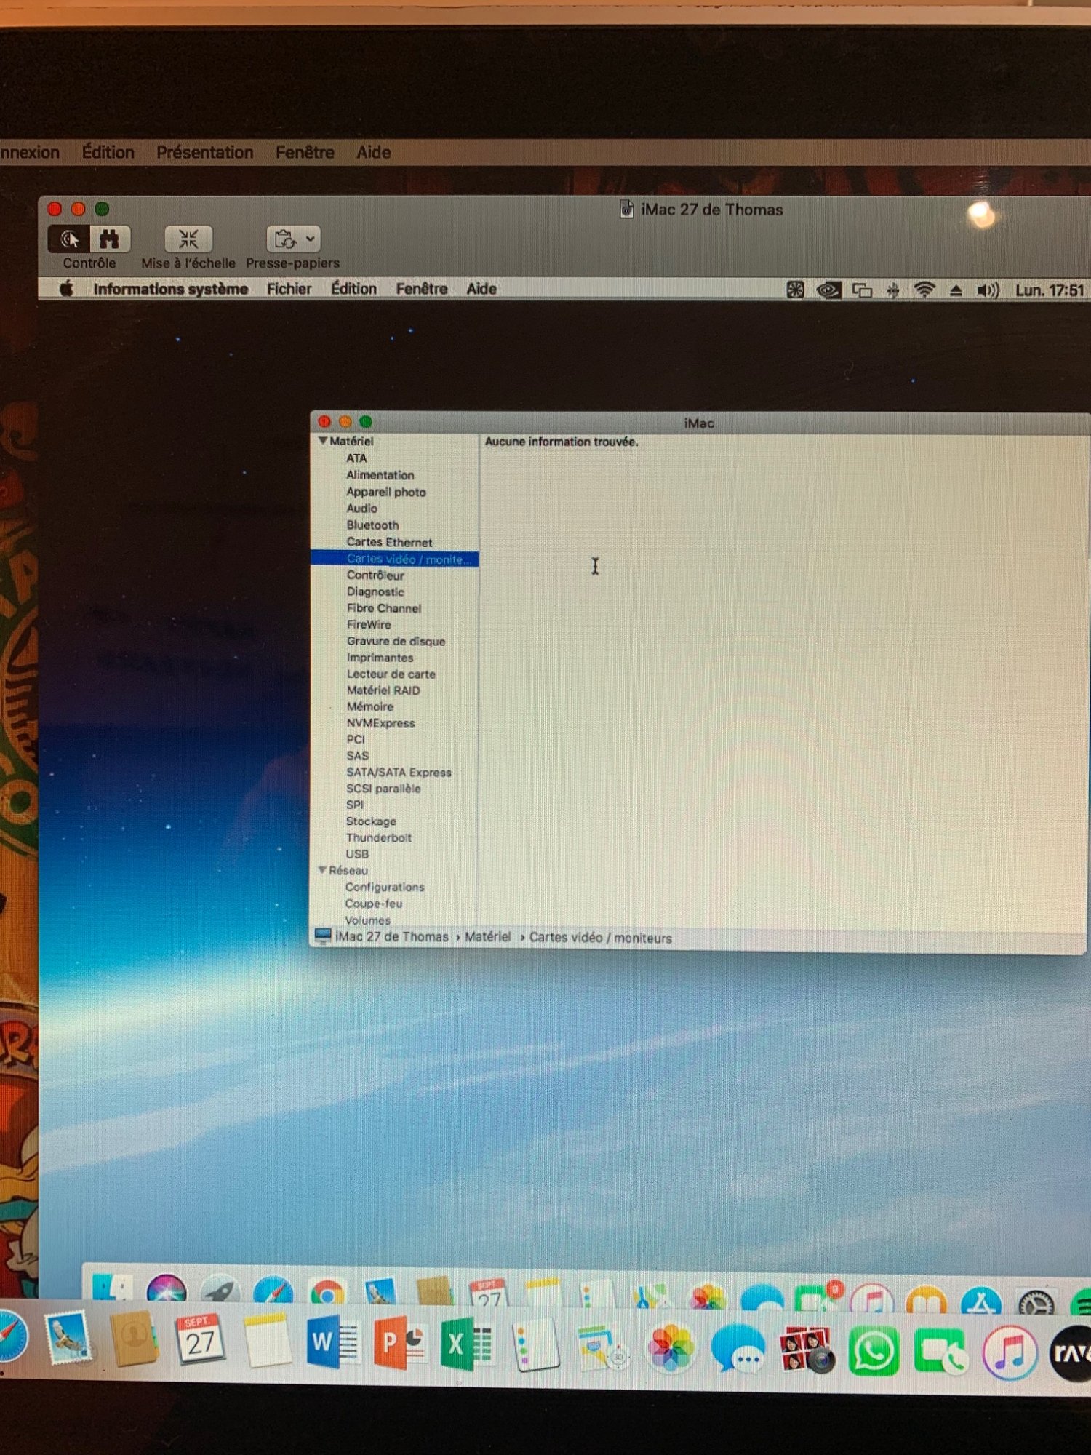Viewport: 1091px width, 1455px height.
Task: Open the rave app in the dock
Action: pyautogui.click(x=1070, y=1353)
